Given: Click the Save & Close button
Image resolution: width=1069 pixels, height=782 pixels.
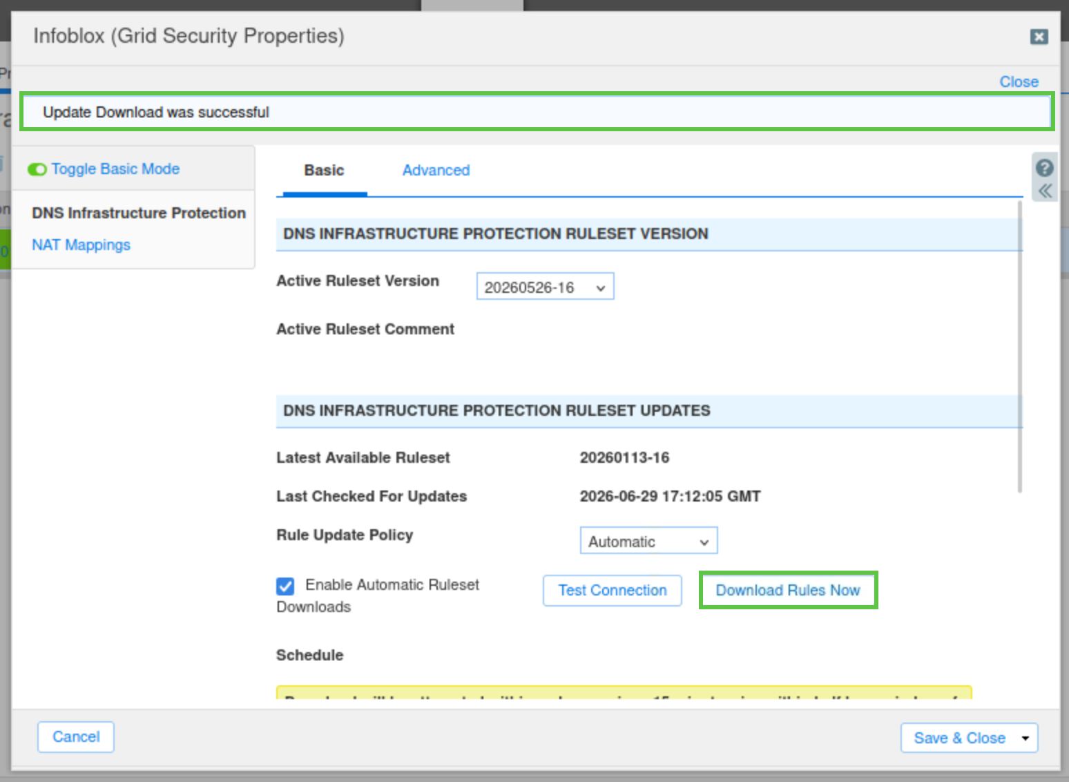Looking at the screenshot, I should click(x=959, y=738).
